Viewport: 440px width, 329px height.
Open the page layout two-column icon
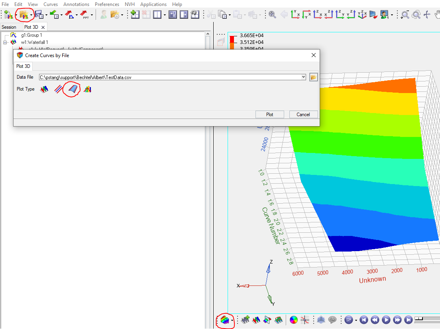click(x=157, y=14)
